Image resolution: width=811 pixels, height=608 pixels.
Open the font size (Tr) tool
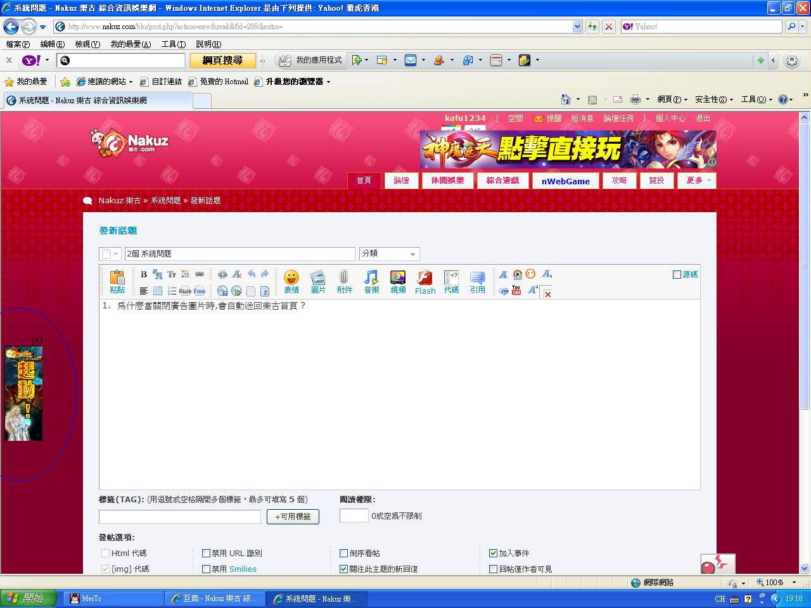pyautogui.click(x=172, y=274)
